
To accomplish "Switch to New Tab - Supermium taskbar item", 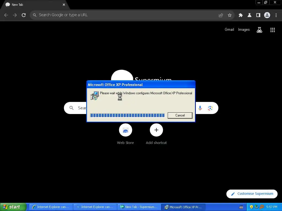I will [x=139, y=207].
